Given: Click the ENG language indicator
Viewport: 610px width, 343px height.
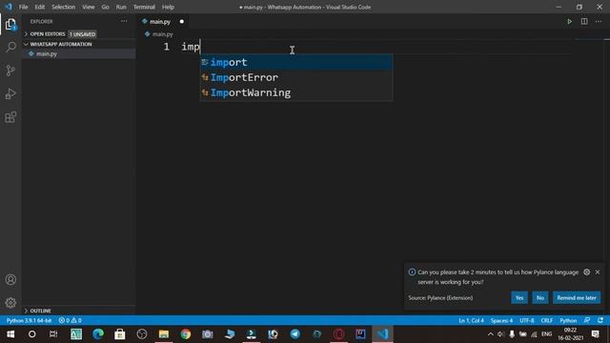Looking at the screenshot, I should (546, 334).
